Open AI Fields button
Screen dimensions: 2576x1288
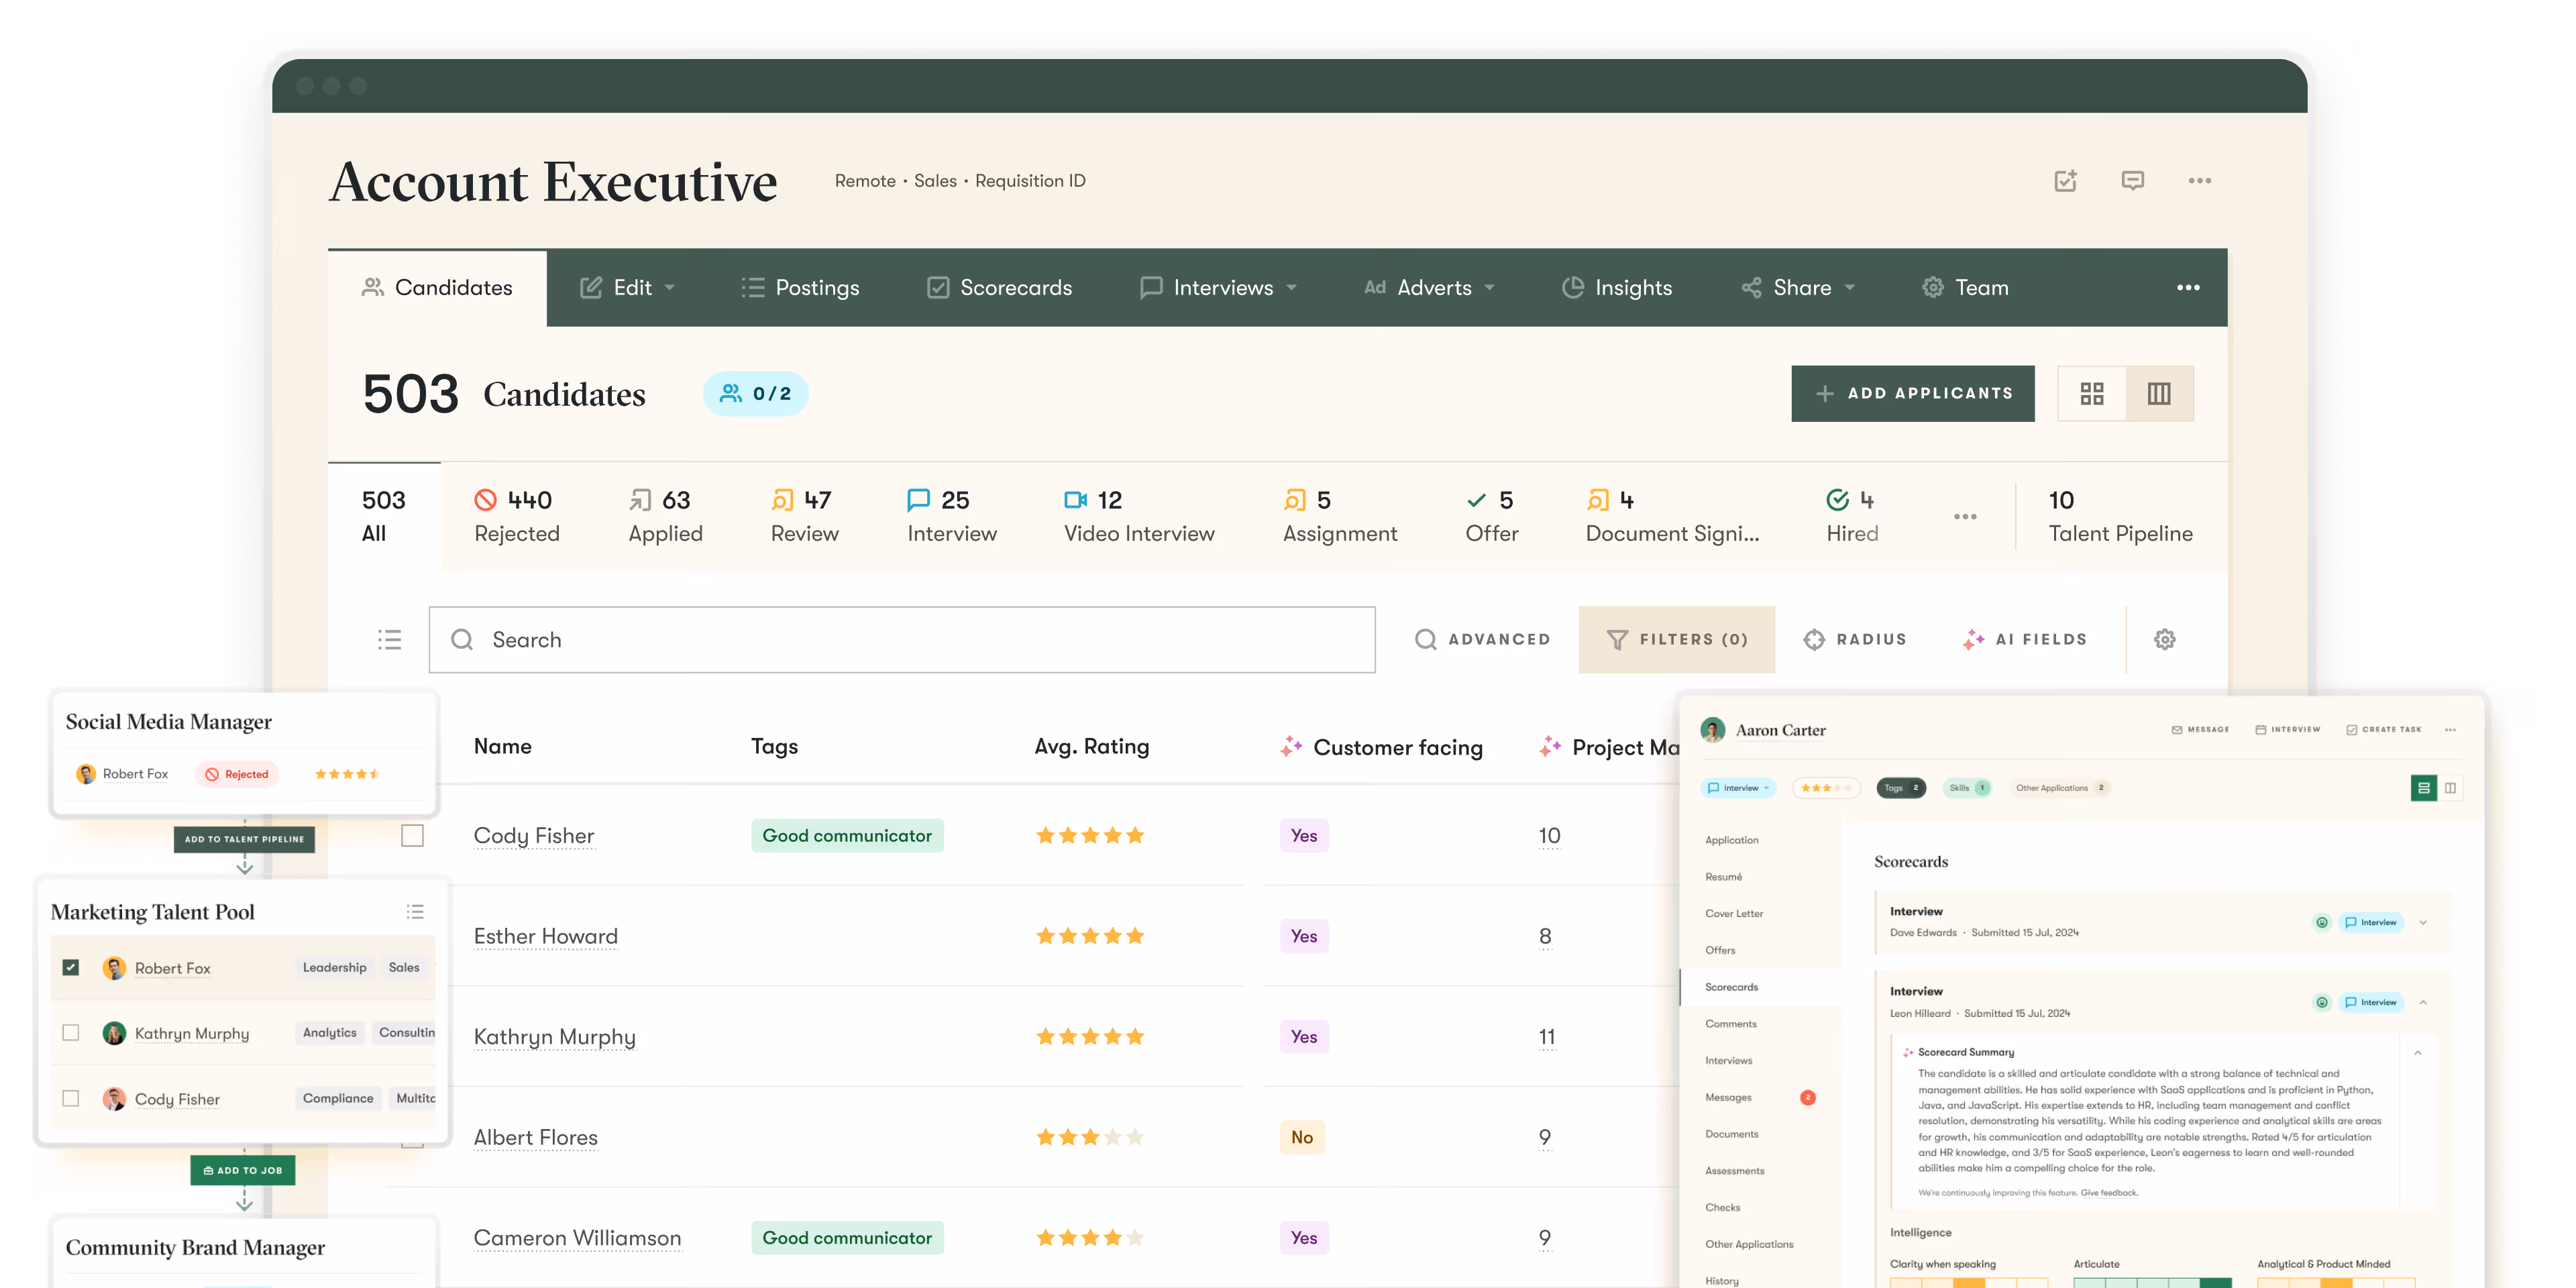coord(2025,640)
